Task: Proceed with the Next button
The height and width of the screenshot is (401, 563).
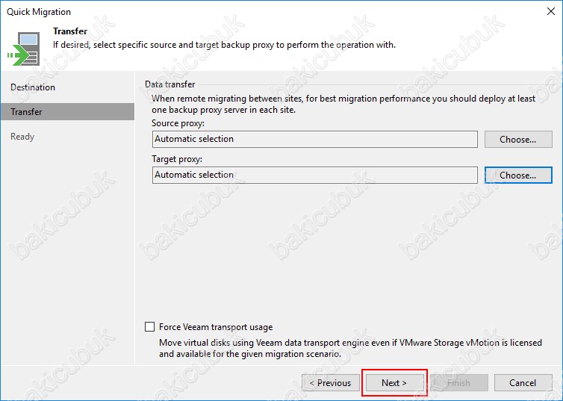Action: pyautogui.click(x=394, y=382)
